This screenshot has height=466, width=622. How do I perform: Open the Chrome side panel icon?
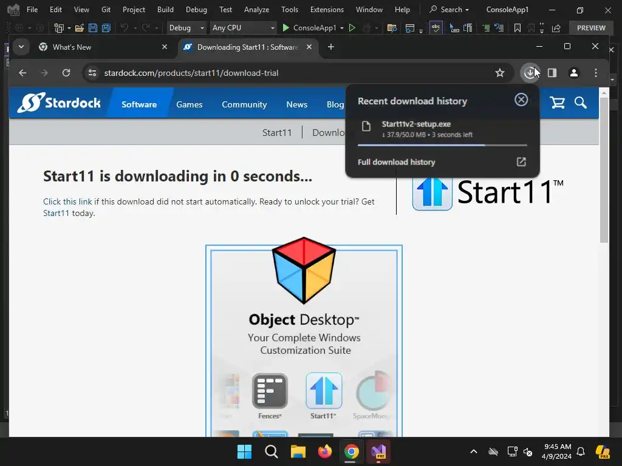552,73
